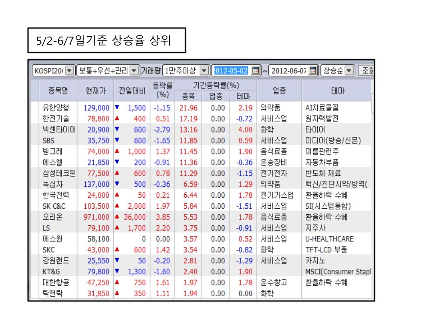Click the 4.00 theme return value
This screenshot has width=448, height=336.
[x=245, y=129]
